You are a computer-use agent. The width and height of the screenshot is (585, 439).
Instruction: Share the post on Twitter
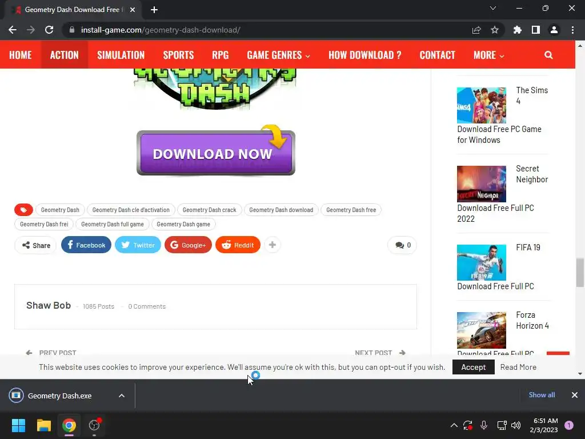coord(138,245)
